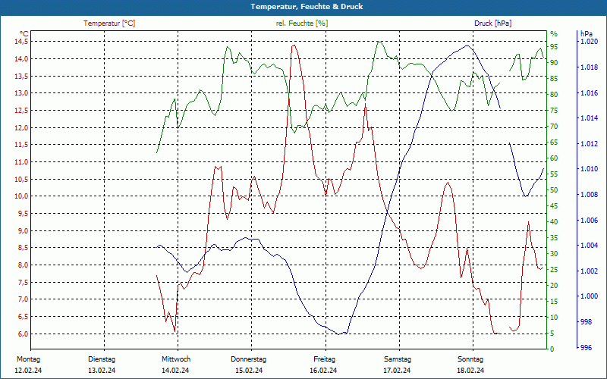The width and height of the screenshot is (607, 379).
Task: Click the 'Donnerstag' day label
Action: (249, 359)
